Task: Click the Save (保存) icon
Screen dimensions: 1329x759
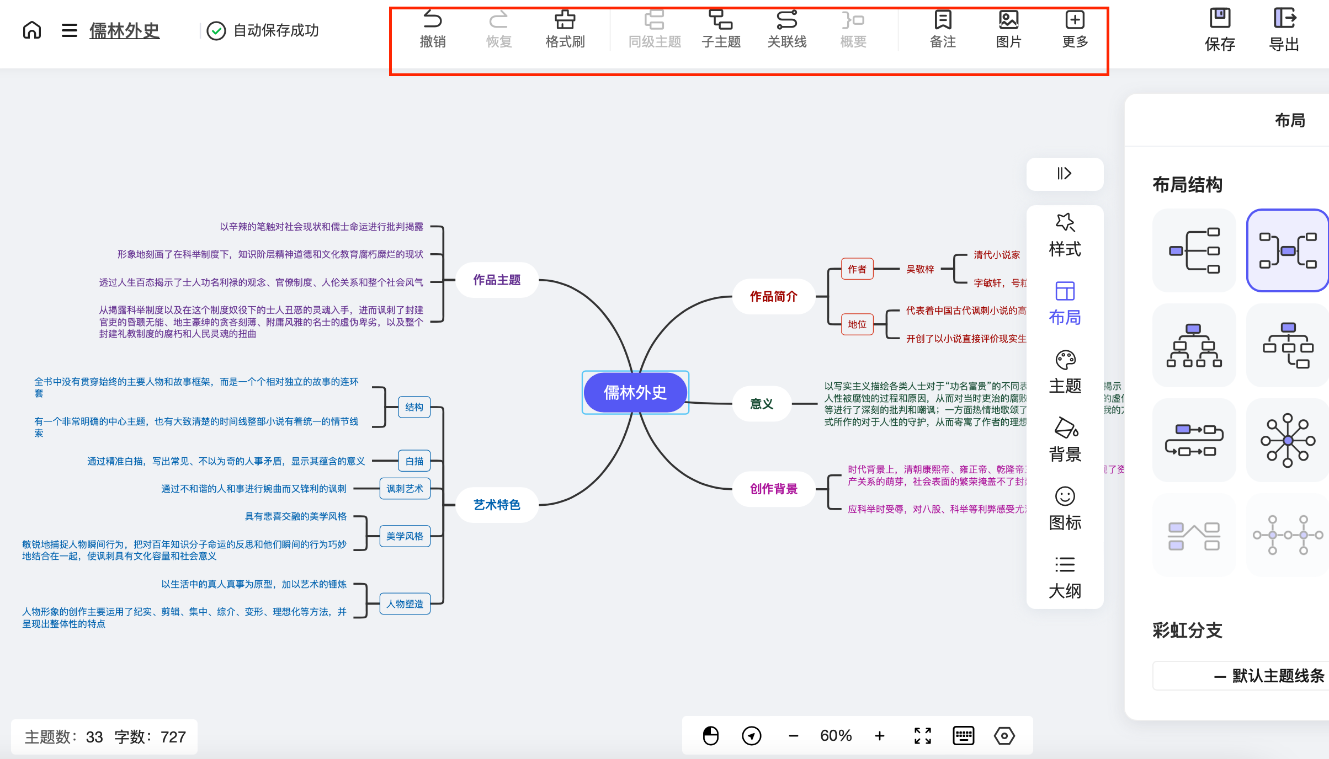Action: [x=1220, y=30]
